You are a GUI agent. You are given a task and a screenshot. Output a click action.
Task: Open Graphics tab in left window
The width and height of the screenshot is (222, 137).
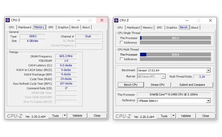[63, 27]
